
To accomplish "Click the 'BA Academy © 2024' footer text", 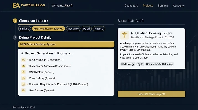I will (x=24, y=108).
